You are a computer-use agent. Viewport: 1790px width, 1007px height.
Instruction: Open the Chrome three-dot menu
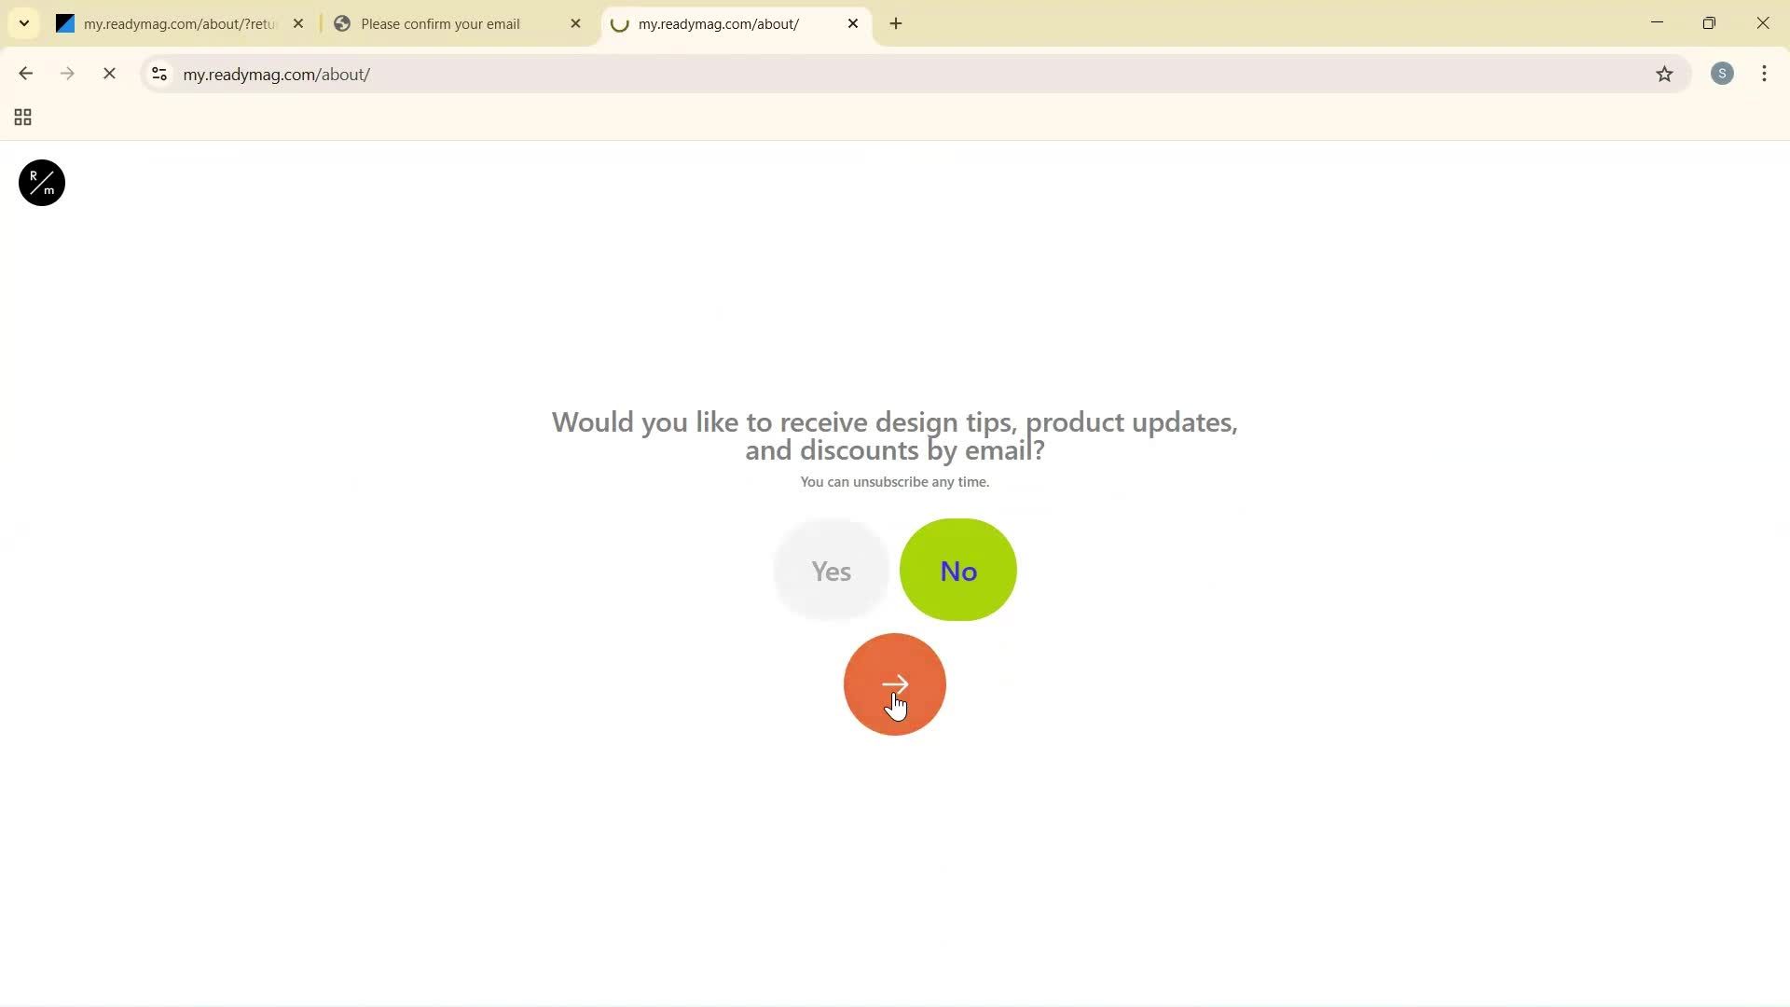pyautogui.click(x=1764, y=74)
